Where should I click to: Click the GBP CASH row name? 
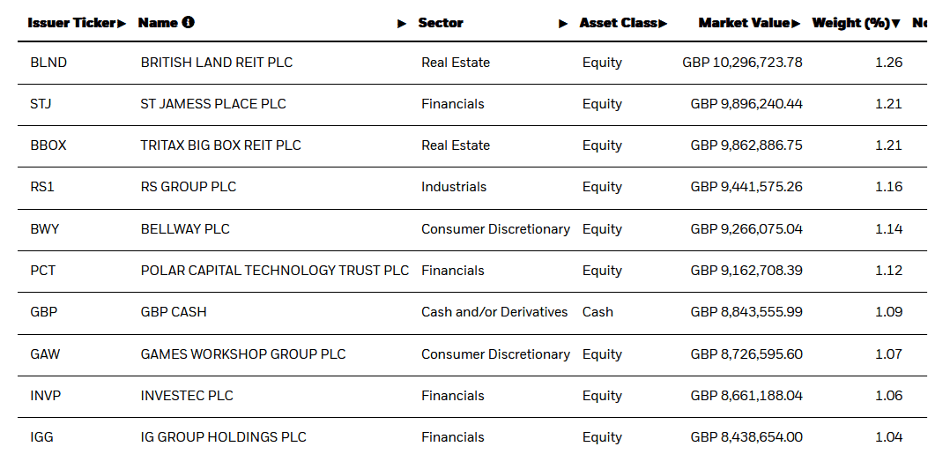(174, 312)
